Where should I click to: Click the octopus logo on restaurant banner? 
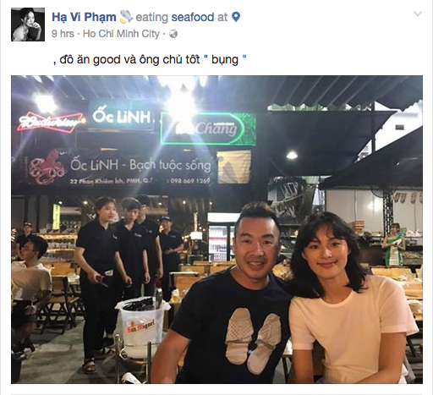[47, 167]
